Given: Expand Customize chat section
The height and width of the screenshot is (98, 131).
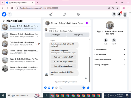Looking at the screenshot, I should point(110,49).
